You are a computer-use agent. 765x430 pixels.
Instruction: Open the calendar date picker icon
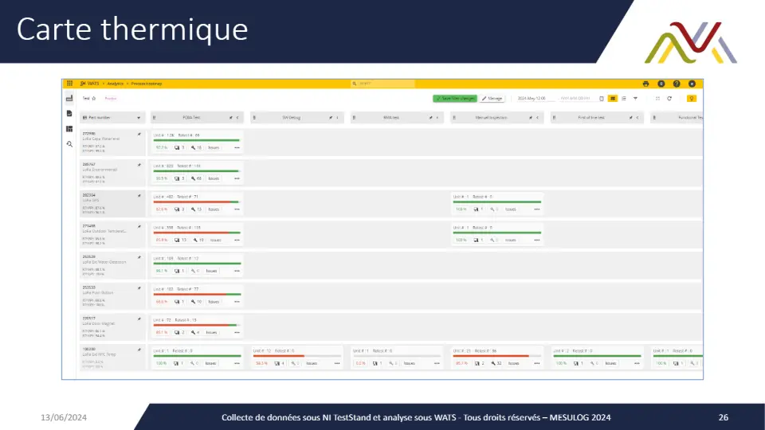[x=602, y=99]
